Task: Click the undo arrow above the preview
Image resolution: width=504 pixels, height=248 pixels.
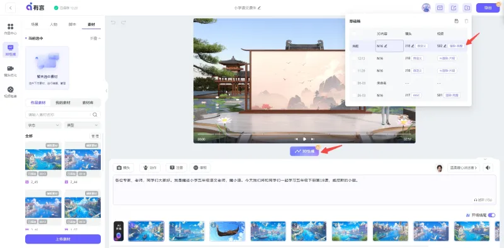Action: (x=113, y=23)
